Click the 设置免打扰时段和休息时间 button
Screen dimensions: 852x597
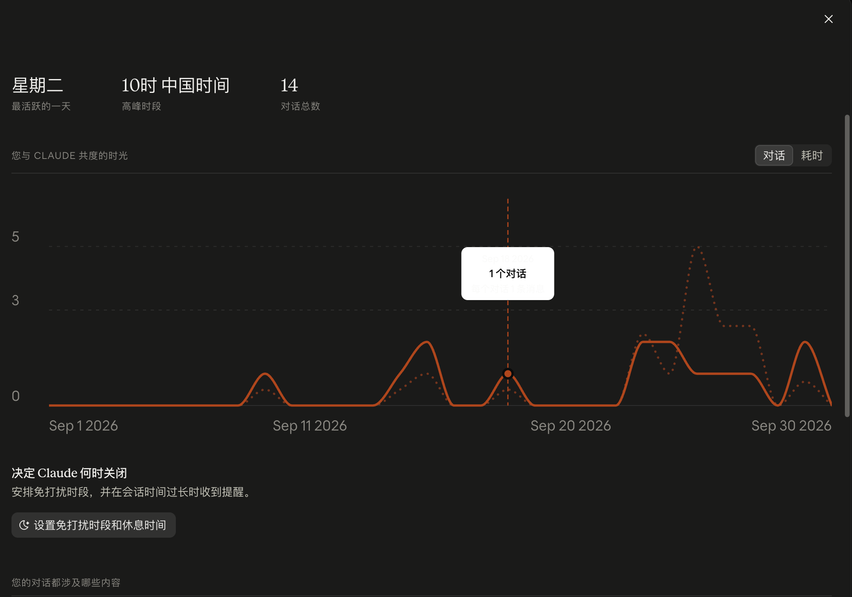[93, 525]
